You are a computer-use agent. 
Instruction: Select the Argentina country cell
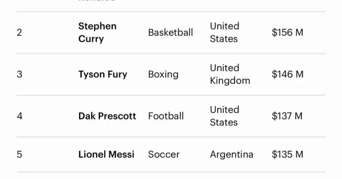click(231, 155)
